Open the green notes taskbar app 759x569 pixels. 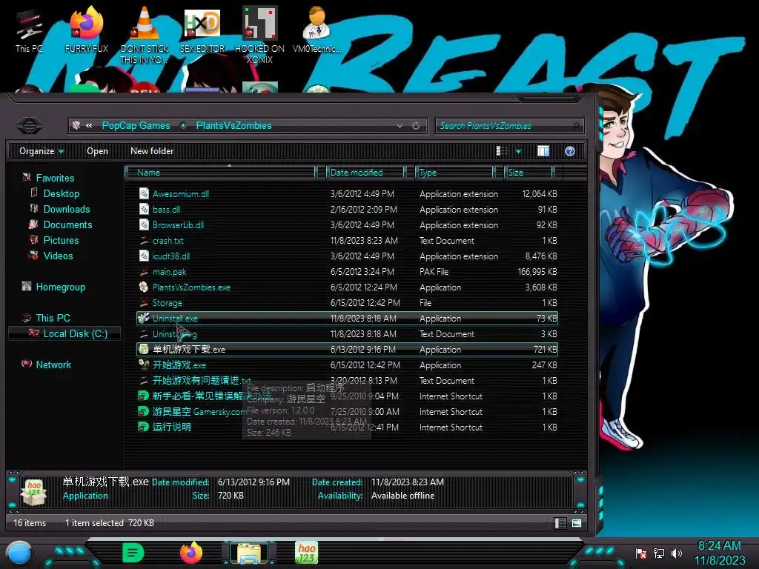pyautogui.click(x=133, y=553)
